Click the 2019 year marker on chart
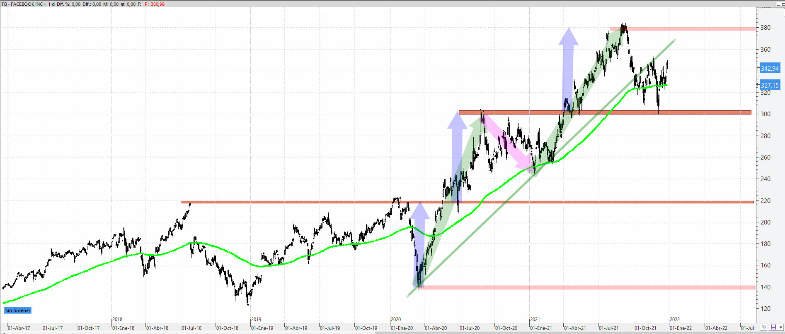 (x=256, y=320)
